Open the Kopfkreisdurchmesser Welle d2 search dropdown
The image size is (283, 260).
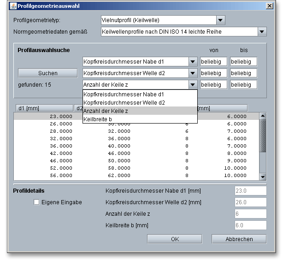[193, 73]
